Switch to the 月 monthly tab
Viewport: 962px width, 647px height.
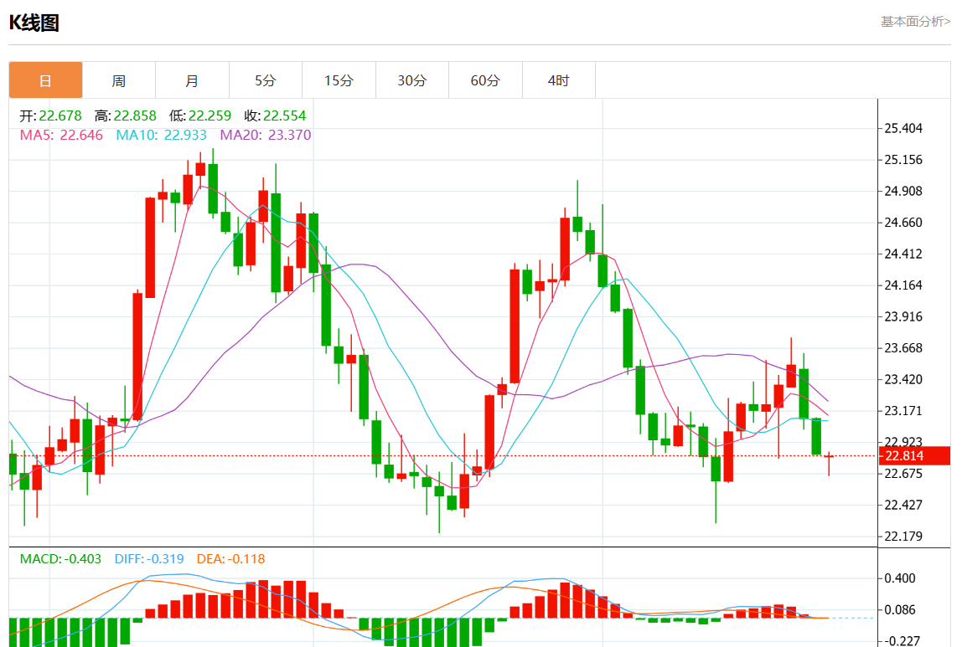pos(192,80)
